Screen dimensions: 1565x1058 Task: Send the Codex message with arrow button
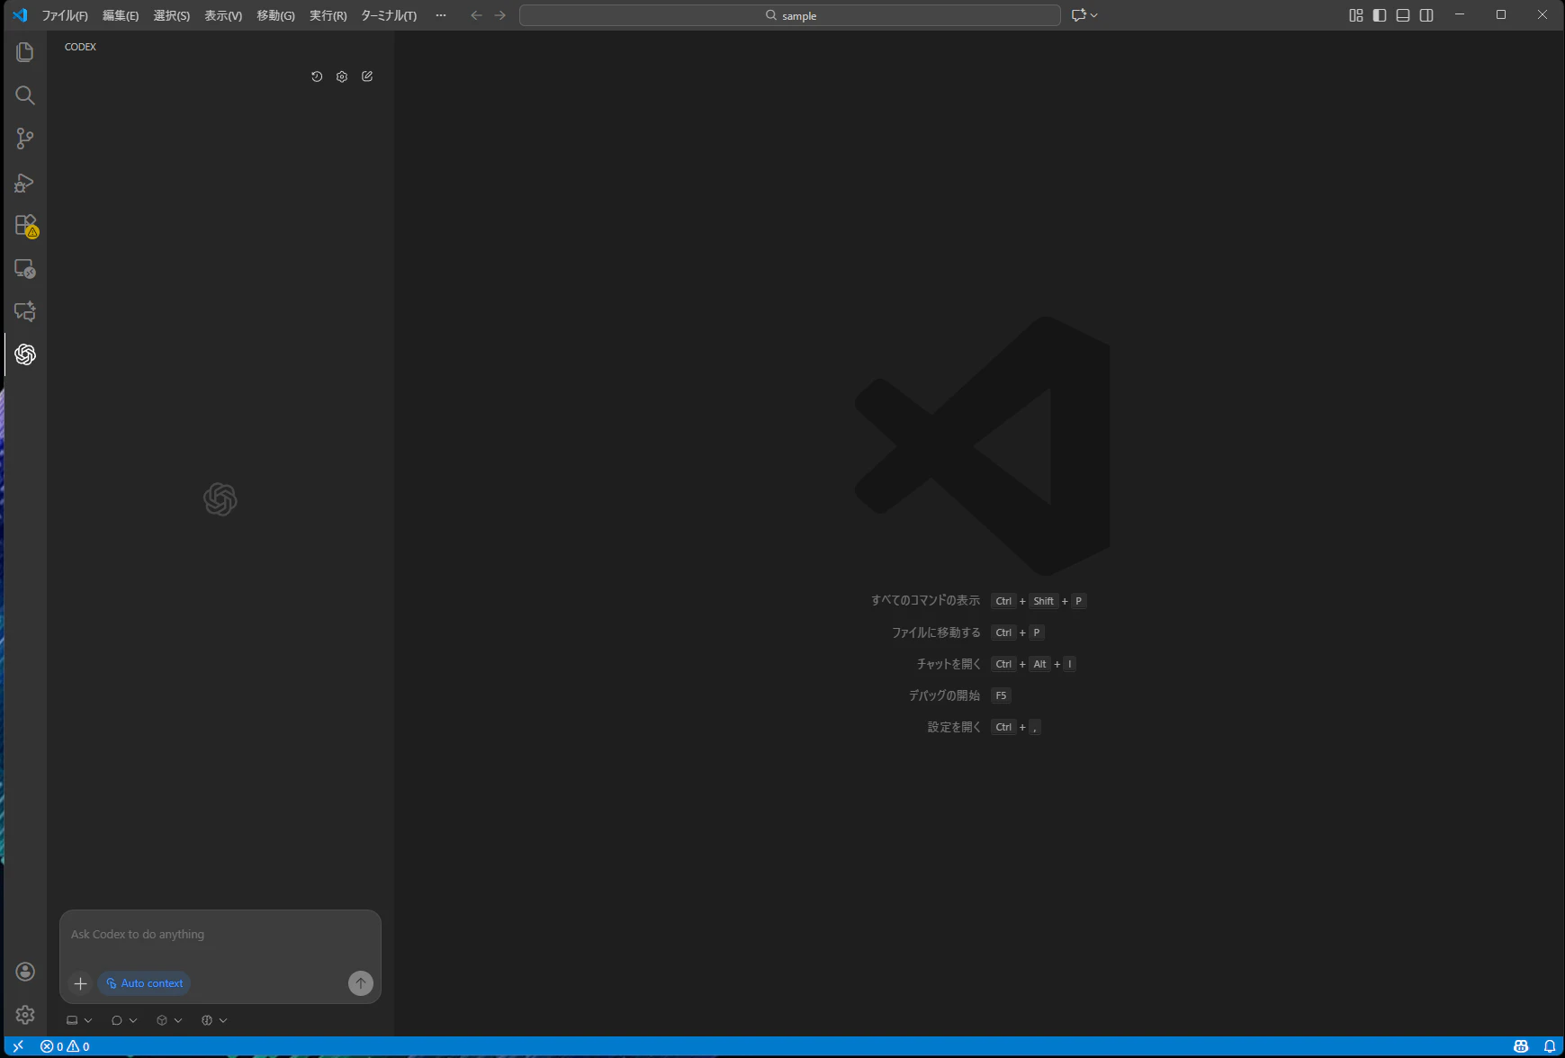tap(361, 983)
